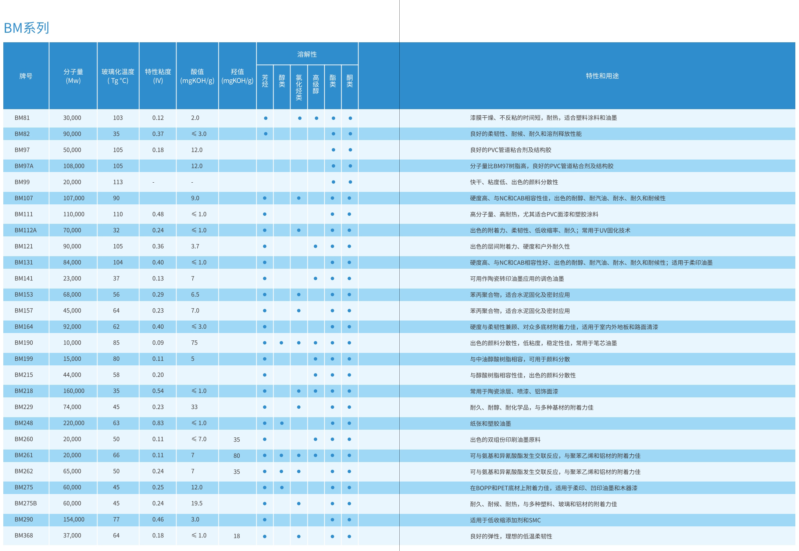This screenshot has width=799, height=551.
Task: Click the 分子量 (Mw) column header
Action: tap(73, 76)
